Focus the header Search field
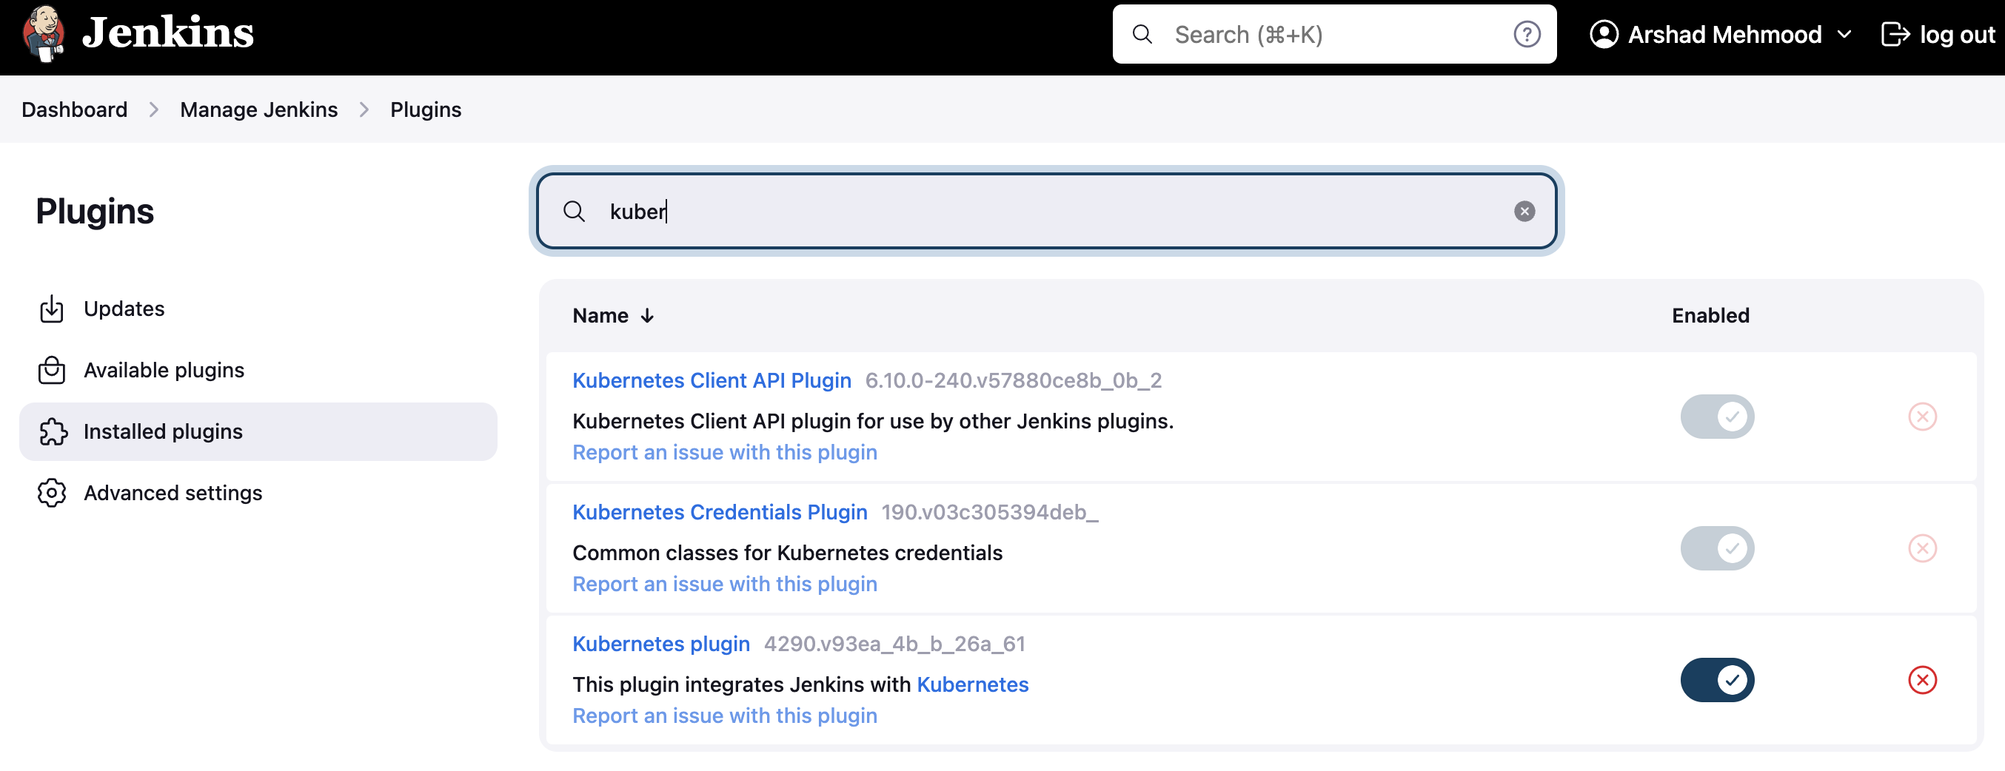 [x=1334, y=34]
